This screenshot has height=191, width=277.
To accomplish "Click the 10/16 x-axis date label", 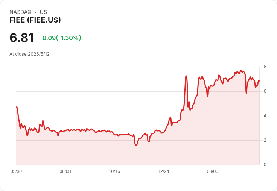I will click(114, 171).
